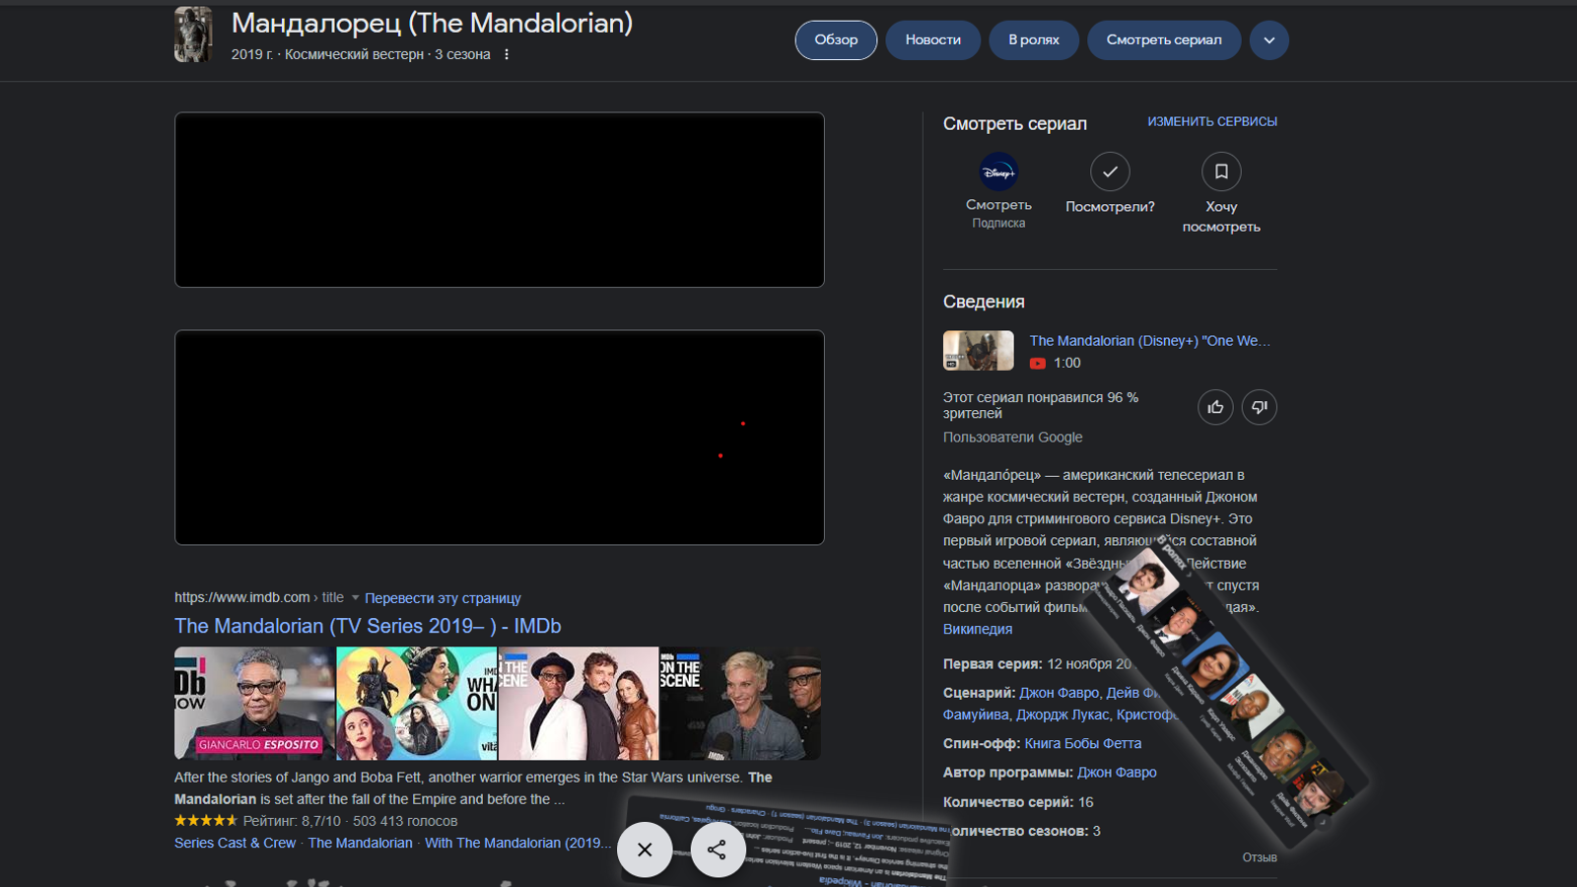Click the Отзыв feedback link
The width and height of the screenshot is (1577, 887).
(x=1260, y=857)
